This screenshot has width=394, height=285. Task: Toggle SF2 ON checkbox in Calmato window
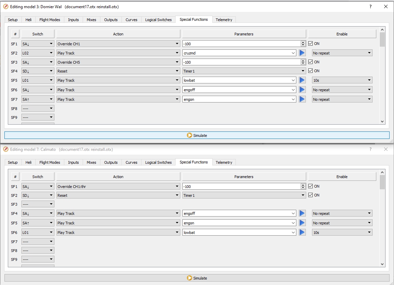pyautogui.click(x=311, y=195)
